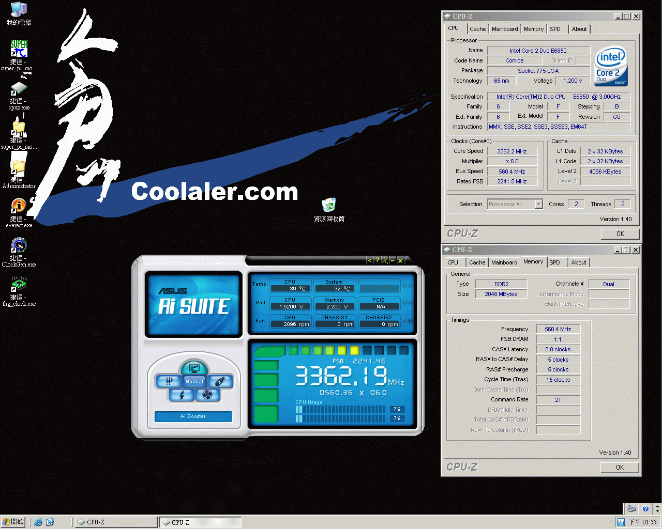This screenshot has height=529, width=662.
Task: Click the CAS# Latency 5.0 clocks value
Action: [x=558, y=349]
